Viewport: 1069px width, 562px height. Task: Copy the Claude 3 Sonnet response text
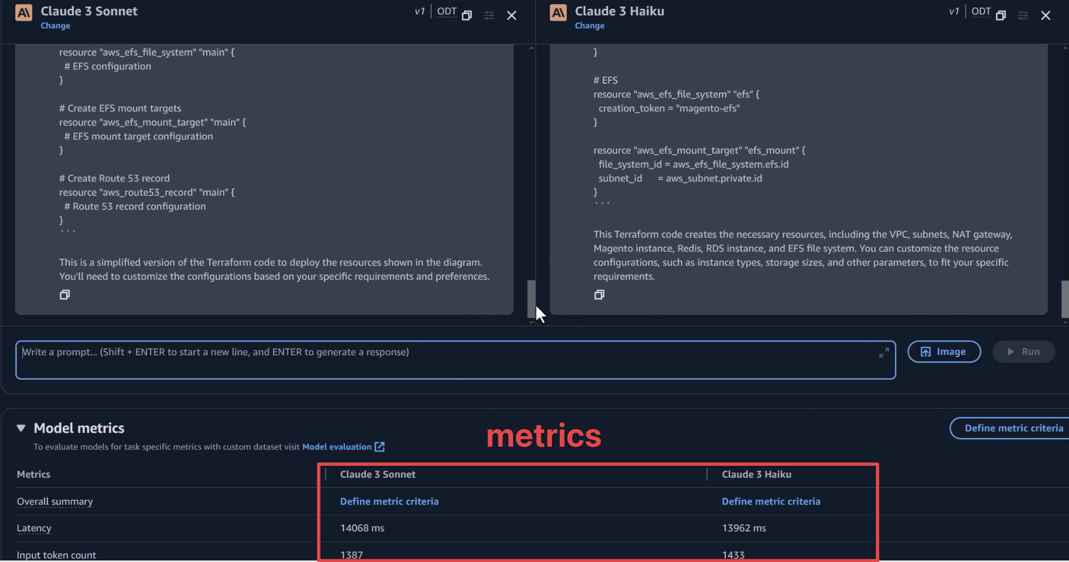pos(65,295)
